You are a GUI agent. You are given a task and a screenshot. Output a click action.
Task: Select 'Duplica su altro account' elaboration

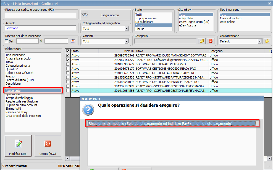pyautogui.click(x=33, y=105)
